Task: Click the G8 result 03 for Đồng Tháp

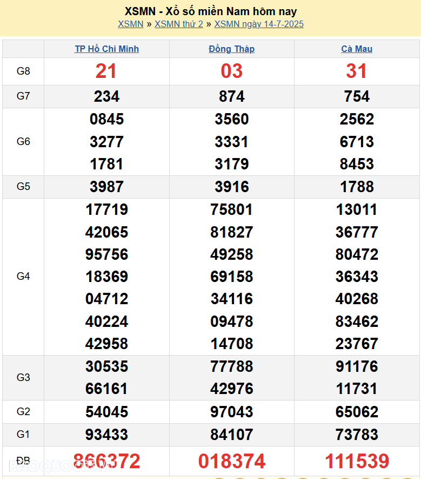Action: pos(231,71)
